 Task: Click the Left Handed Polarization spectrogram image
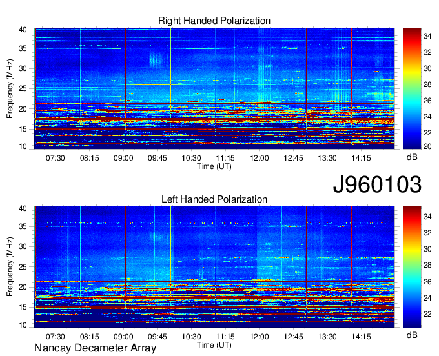point(214,266)
